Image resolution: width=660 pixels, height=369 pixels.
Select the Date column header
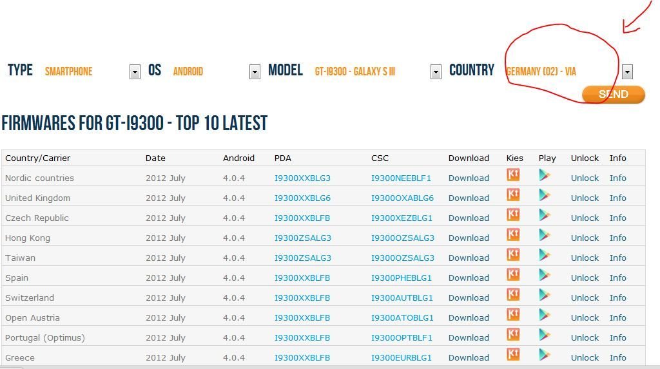tap(155, 158)
